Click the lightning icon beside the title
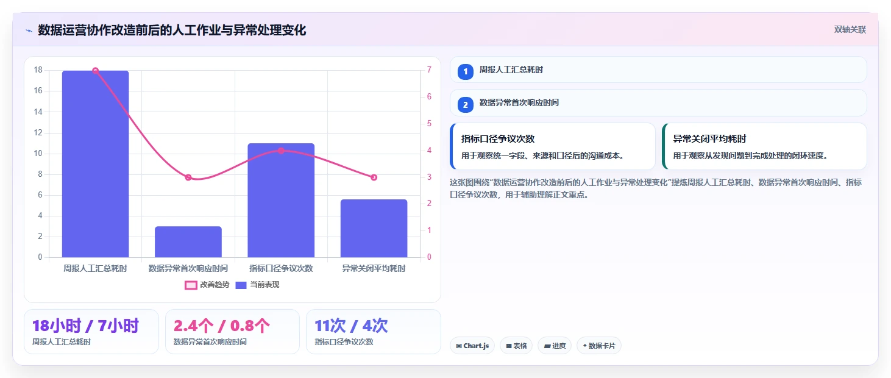The image size is (891, 378). coord(29,30)
